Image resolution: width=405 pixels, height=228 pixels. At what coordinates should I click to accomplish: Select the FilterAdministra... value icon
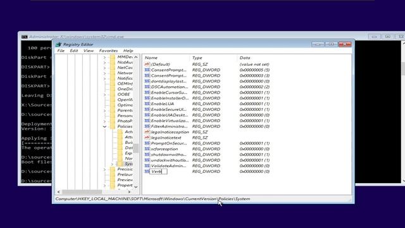(147, 127)
